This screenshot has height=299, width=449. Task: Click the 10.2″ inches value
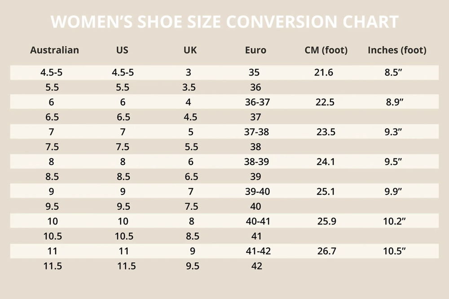click(395, 221)
